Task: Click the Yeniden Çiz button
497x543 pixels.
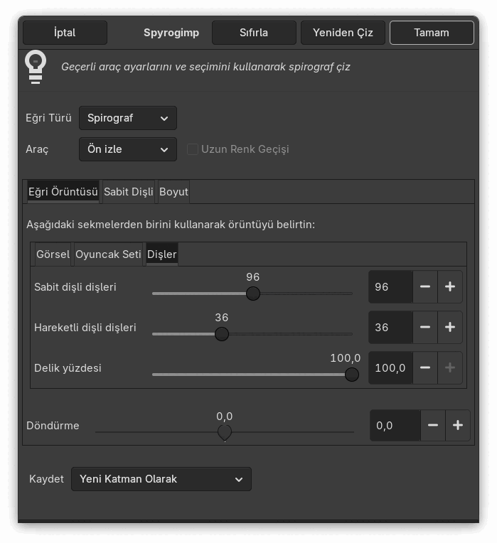Action: (x=343, y=33)
